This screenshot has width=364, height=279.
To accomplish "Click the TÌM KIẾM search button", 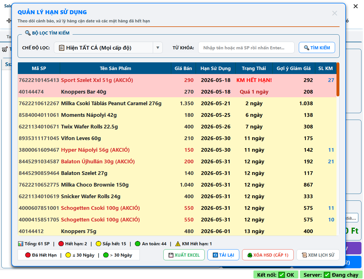I will point(317,48).
